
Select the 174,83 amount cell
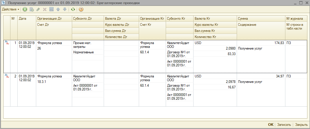(x=261, y=43)
